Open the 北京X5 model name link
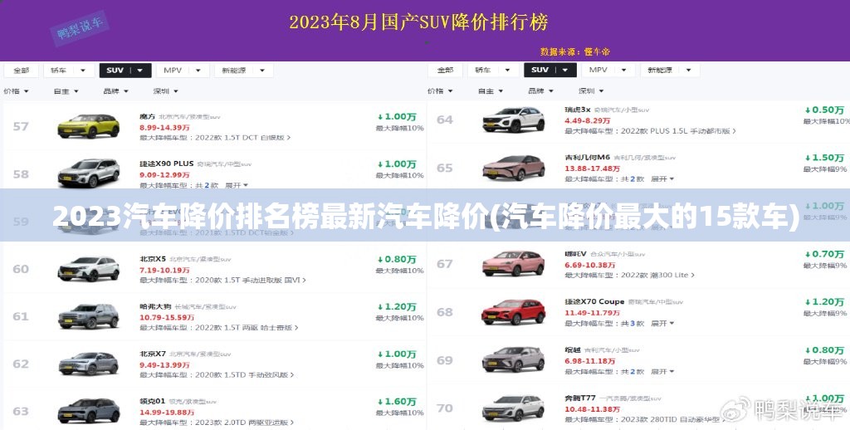850x430 pixels. pos(153,259)
